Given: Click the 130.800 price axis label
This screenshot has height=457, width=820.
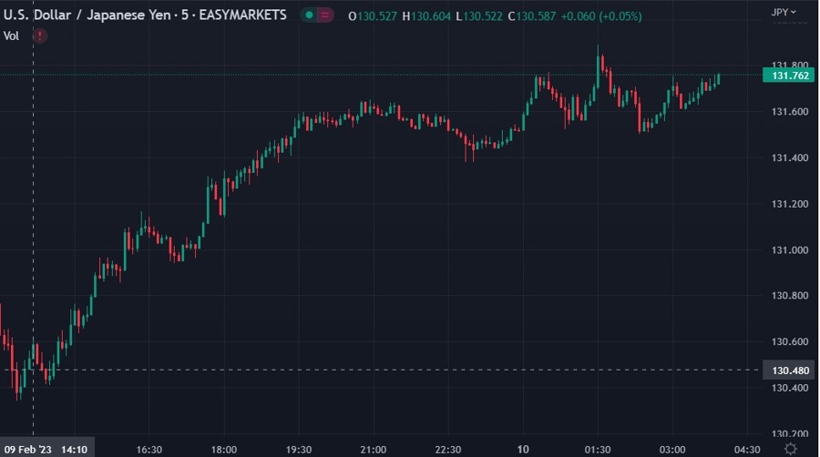Looking at the screenshot, I should point(790,296).
